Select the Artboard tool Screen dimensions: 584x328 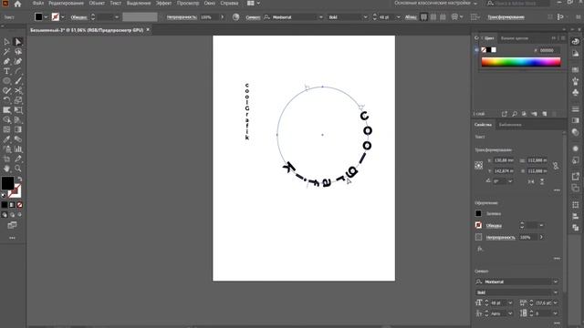6,159
